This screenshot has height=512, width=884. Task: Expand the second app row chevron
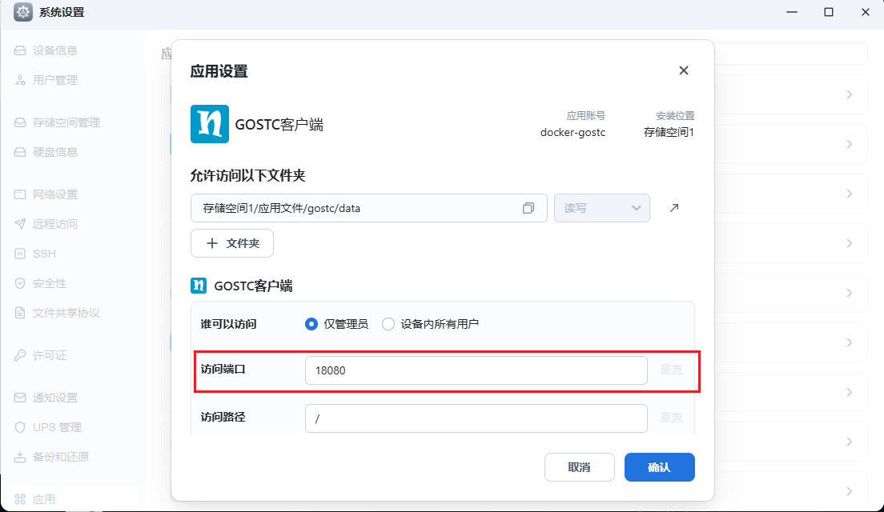850,144
